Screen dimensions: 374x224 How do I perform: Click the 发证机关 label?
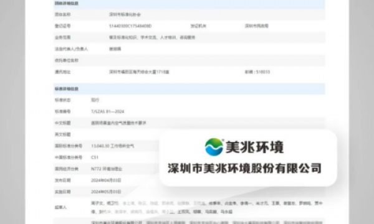coord(198,26)
